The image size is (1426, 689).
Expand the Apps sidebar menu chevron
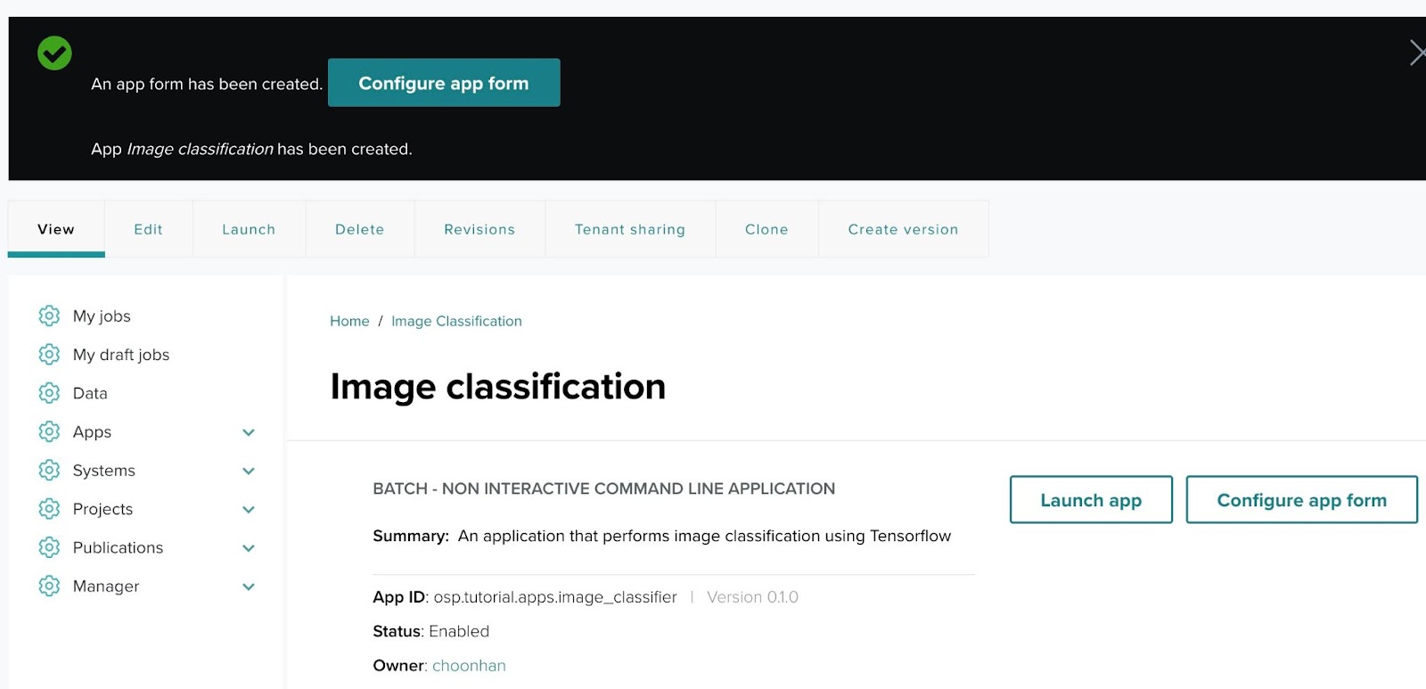pos(249,432)
